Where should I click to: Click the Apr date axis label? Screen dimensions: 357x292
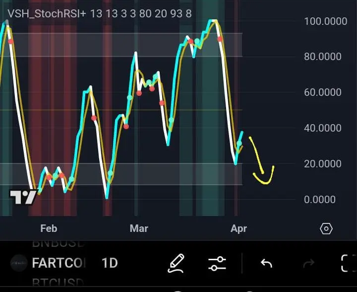[x=238, y=228]
